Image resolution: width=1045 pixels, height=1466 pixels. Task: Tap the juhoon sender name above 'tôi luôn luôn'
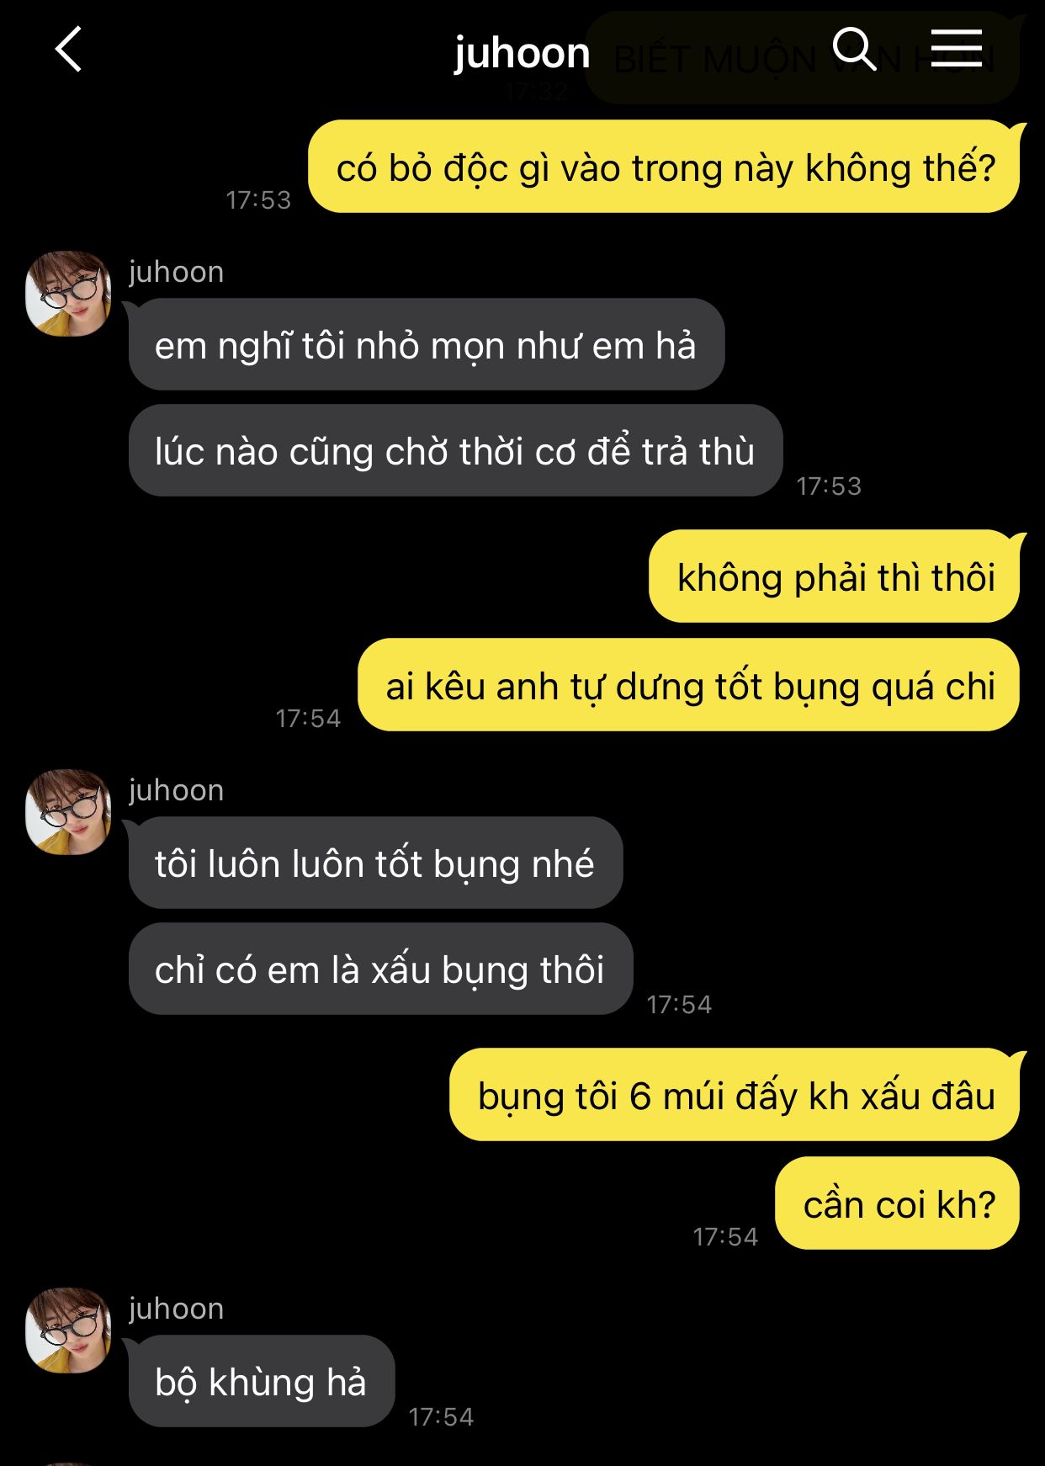[176, 790]
